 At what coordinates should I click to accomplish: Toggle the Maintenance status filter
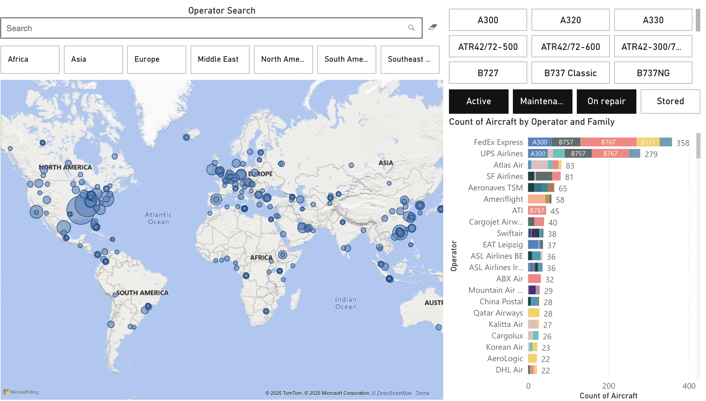pos(543,101)
